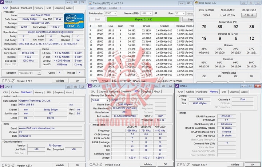Click the CPU-Z app icon in top-left window title
This screenshot has width=262, height=167.
coord(2,2)
